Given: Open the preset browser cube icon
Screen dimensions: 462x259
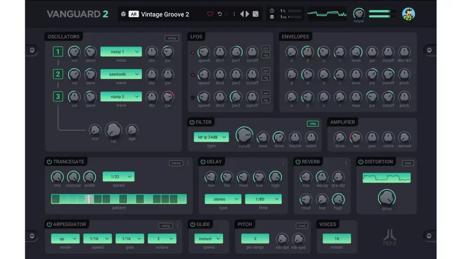Looking at the screenshot, I should pyautogui.click(x=123, y=14).
